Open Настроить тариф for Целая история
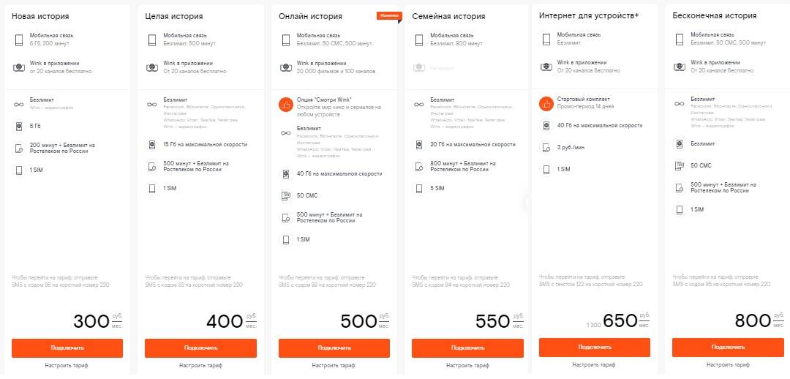The image size is (790, 379). pyautogui.click(x=200, y=365)
